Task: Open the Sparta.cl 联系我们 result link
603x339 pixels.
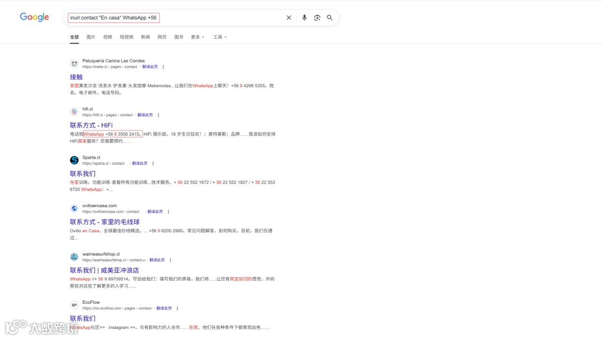Action: [x=83, y=174]
